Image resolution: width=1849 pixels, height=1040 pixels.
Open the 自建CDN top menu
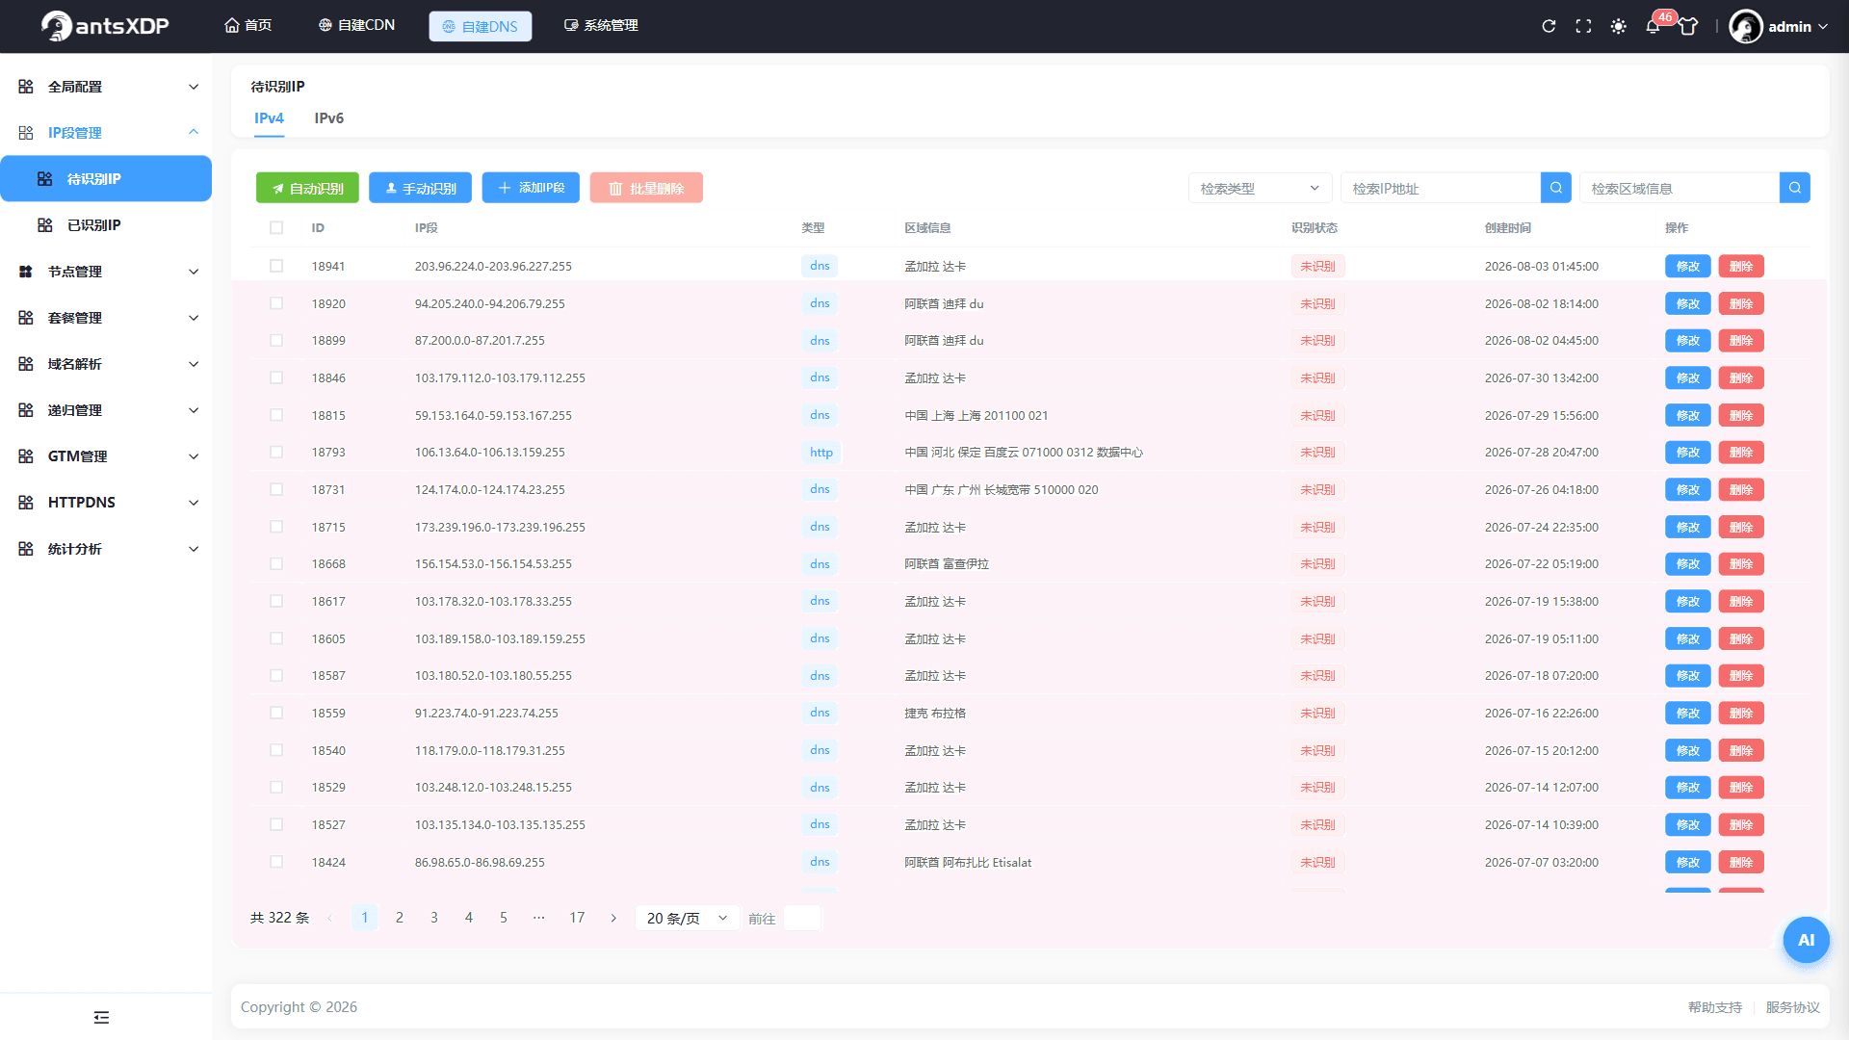pos(356,26)
